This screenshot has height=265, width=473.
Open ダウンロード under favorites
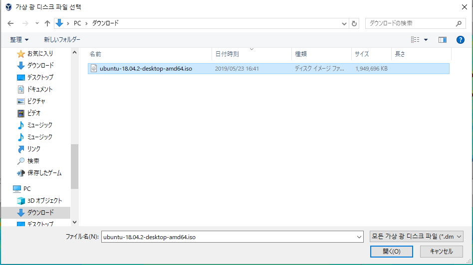pyautogui.click(x=35, y=66)
